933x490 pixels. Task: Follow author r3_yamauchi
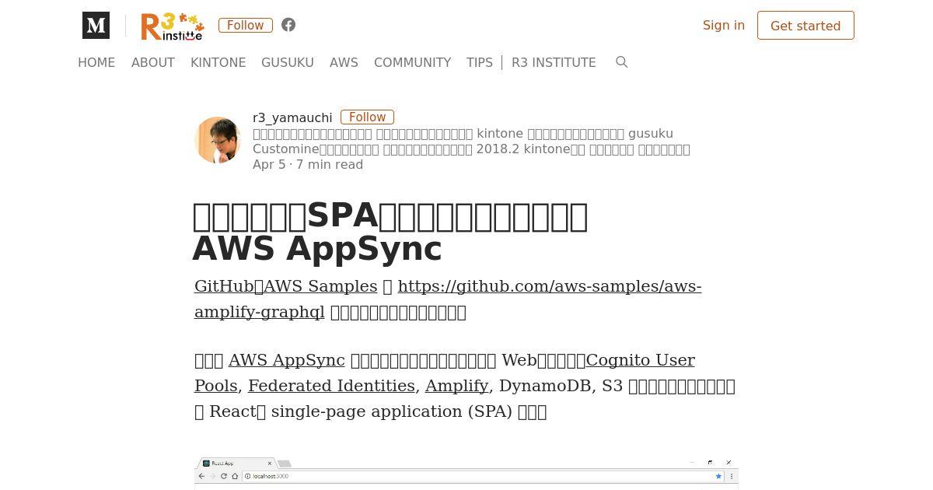pyautogui.click(x=367, y=117)
